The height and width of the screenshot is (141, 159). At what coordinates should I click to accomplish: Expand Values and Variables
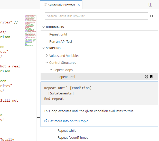click(x=47, y=56)
